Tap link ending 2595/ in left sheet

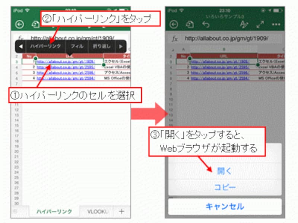point(66,67)
